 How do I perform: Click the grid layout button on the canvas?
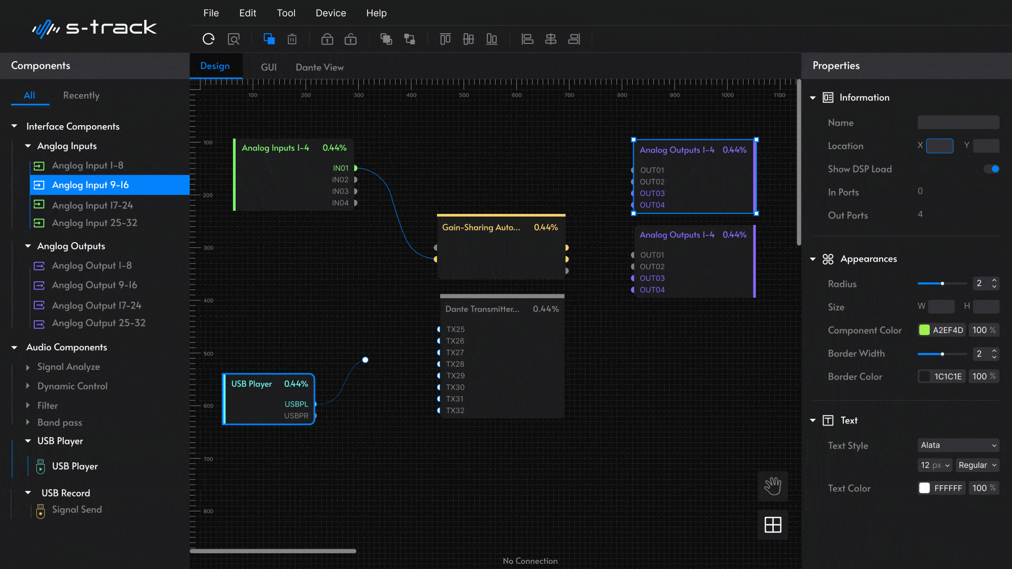pyautogui.click(x=772, y=525)
